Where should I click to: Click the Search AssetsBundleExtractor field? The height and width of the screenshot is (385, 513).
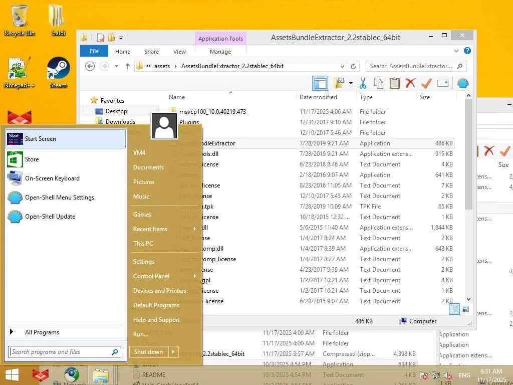pyautogui.click(x=416, y=66)
